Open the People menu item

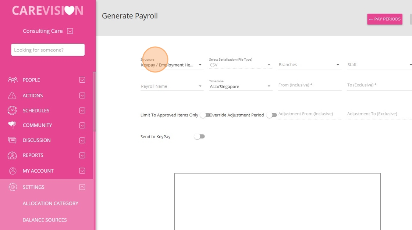tap(31, 80)
